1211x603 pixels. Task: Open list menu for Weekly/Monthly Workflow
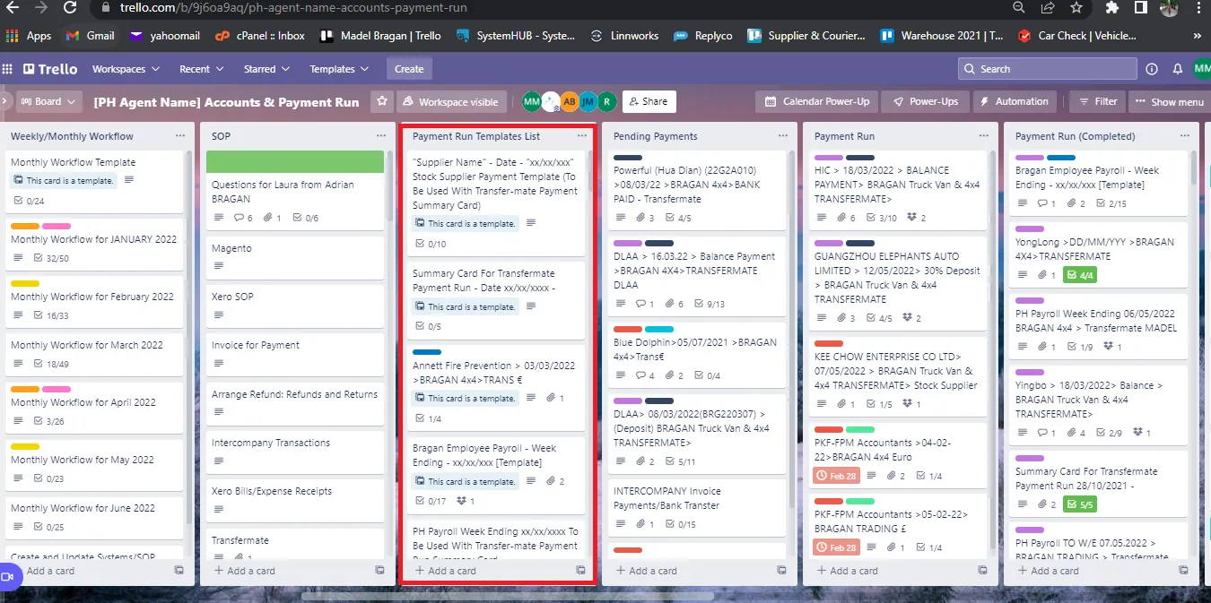tap(180, 136)
